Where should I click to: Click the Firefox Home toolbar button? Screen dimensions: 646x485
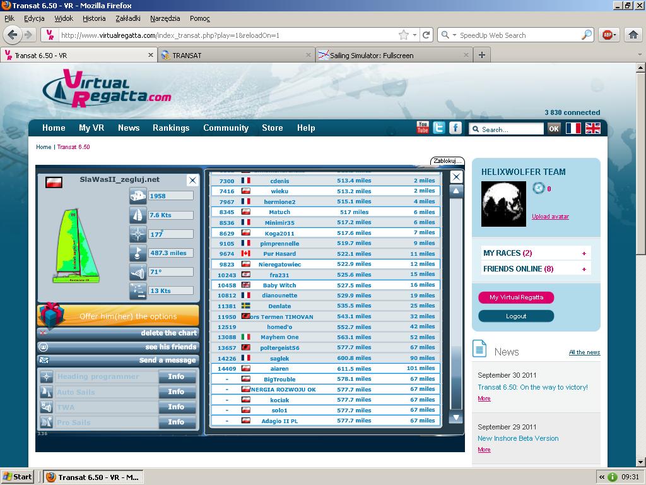pos(633,35)
